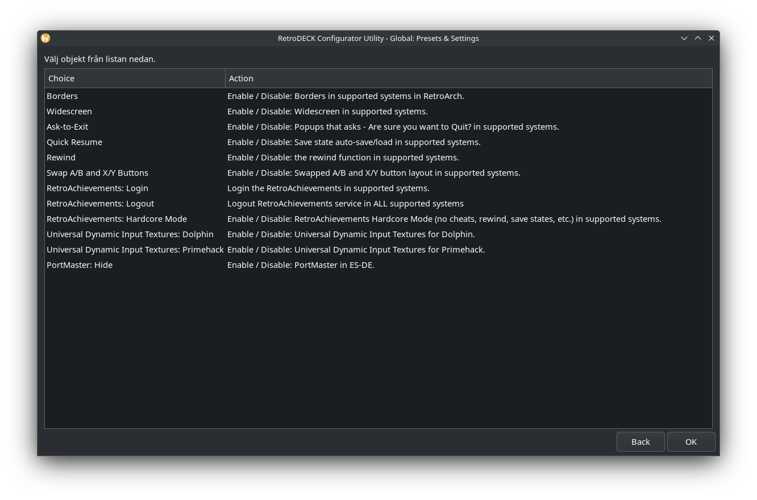
Task: Choose the Widescreen option
Action: (69, 111)
